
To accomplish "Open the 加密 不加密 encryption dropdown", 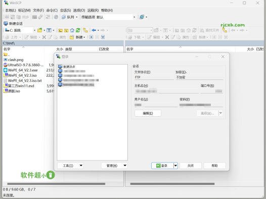I will click(199, 77).
